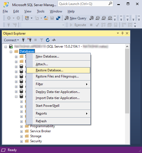
Task: Click the Refresh icon in Object Explorer
Action: 48,40
